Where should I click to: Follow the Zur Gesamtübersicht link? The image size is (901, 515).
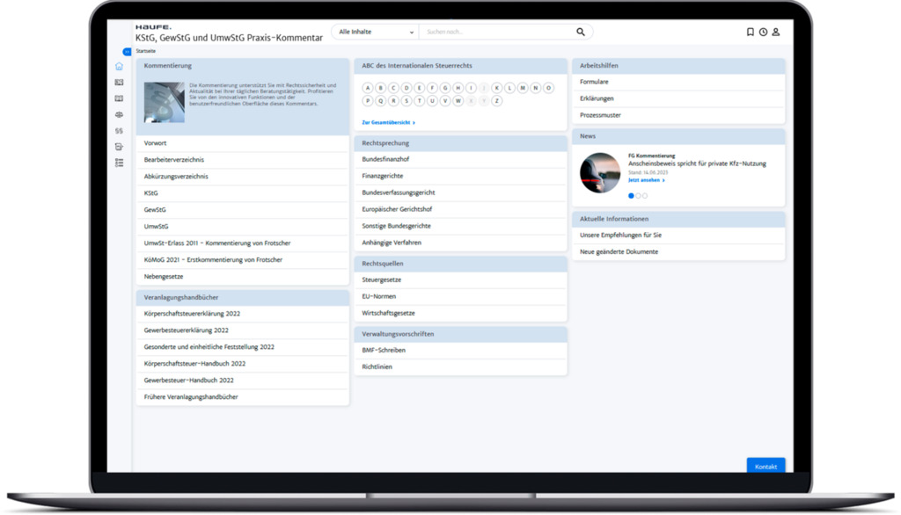(x=388, y=123)
